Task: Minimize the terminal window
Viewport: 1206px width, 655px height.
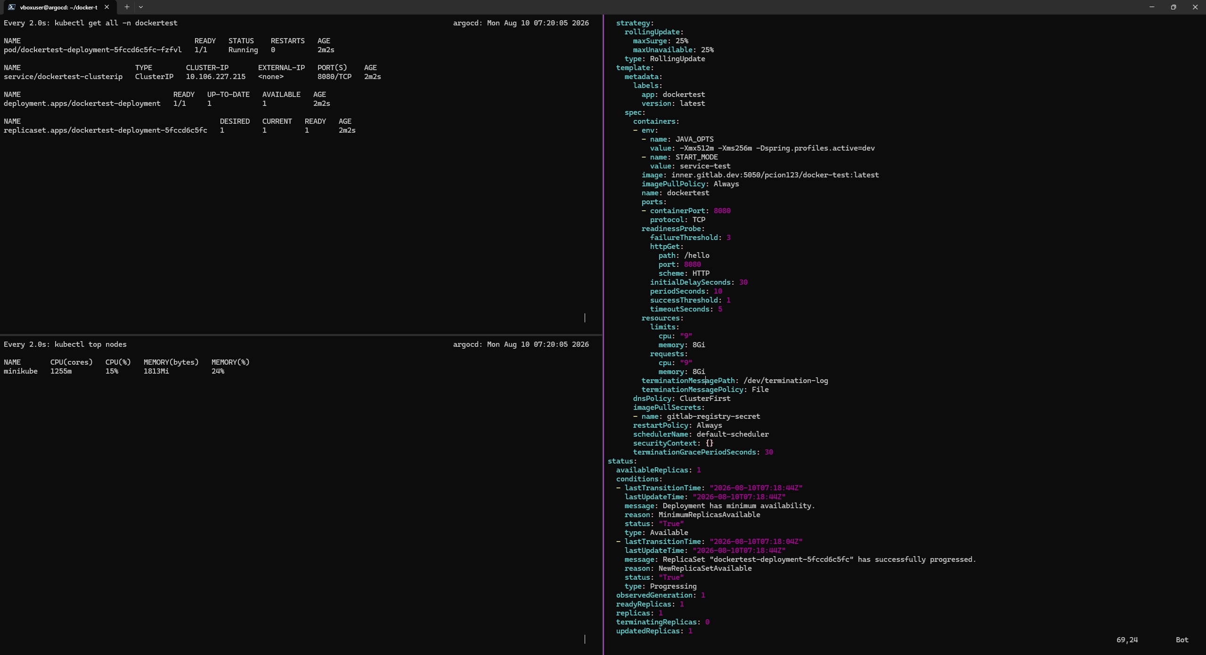Action: (x=1152, y=7)
